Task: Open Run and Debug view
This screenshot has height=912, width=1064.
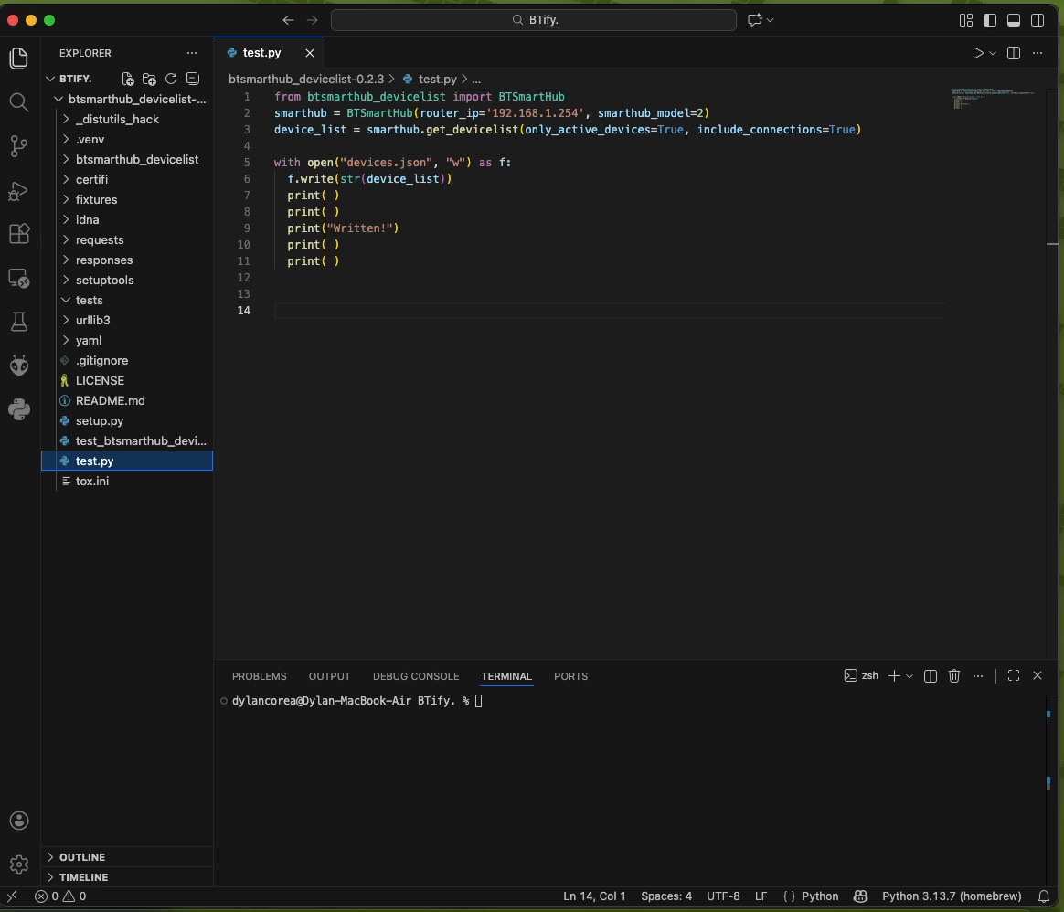Action: [19, 191]
